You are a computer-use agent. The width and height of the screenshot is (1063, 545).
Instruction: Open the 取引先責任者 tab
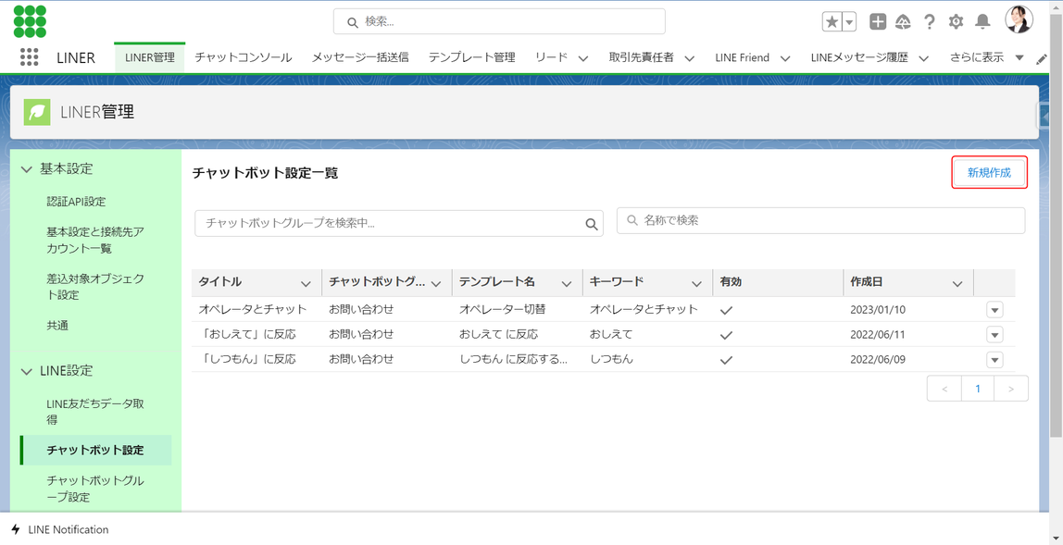642,57
